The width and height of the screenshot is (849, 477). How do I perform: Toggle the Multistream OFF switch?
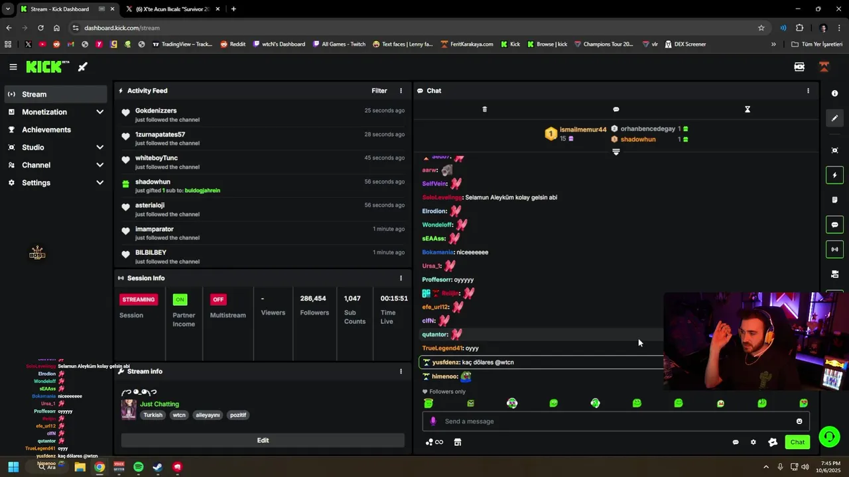(218, 299)
